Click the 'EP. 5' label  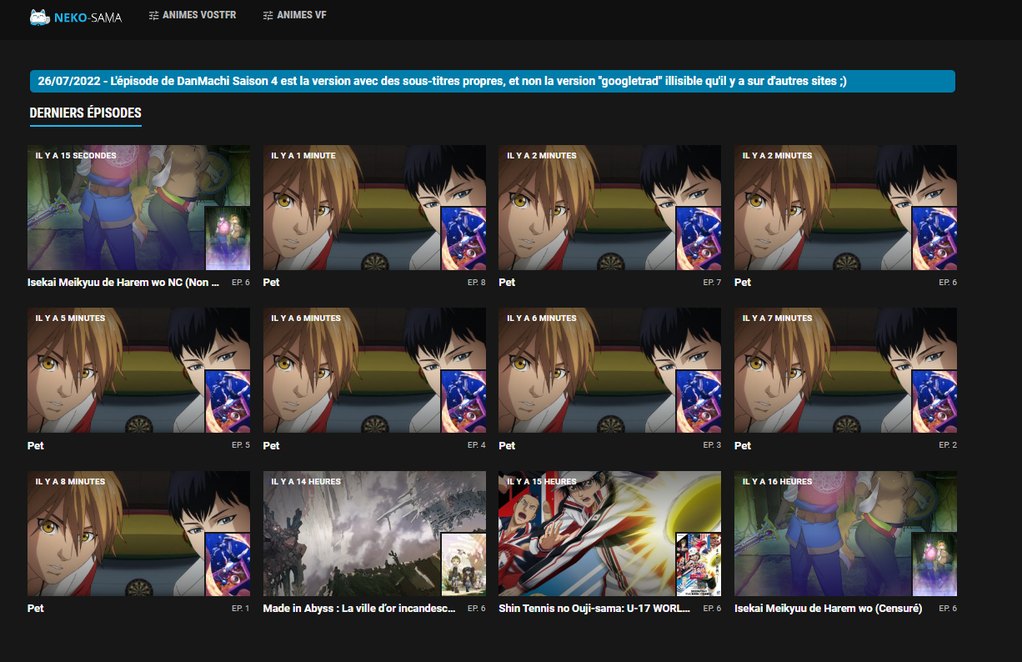coord(241,445)
